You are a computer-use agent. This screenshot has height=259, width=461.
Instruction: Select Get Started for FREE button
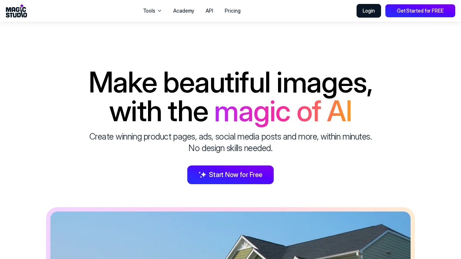tap(420, 11)
